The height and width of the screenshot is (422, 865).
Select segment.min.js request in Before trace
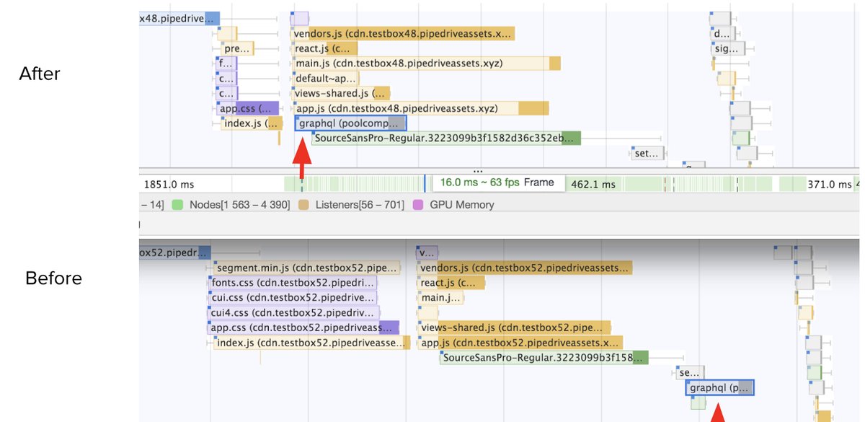tap(306, 268)
